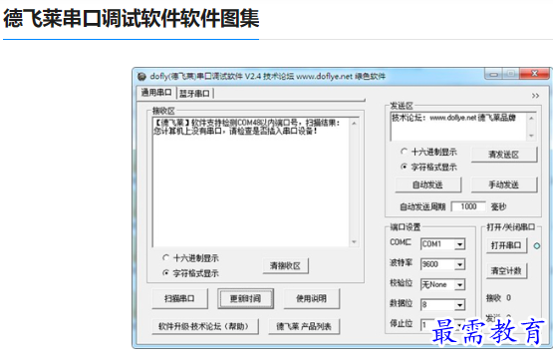The image size is (553, 363).
Task: Click the receive area scrollbar up arrow
Action: click(354, 124)
